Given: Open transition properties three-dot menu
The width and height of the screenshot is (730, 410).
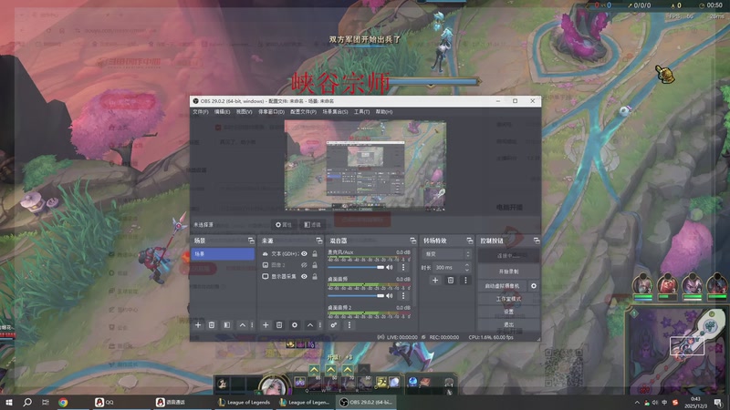Looking at the screenshot, I should (465, 281).
